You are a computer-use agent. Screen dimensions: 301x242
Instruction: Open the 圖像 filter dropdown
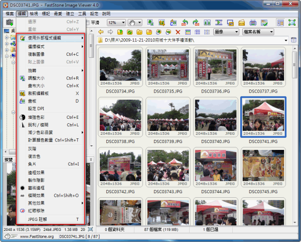[x=226, y=32]
